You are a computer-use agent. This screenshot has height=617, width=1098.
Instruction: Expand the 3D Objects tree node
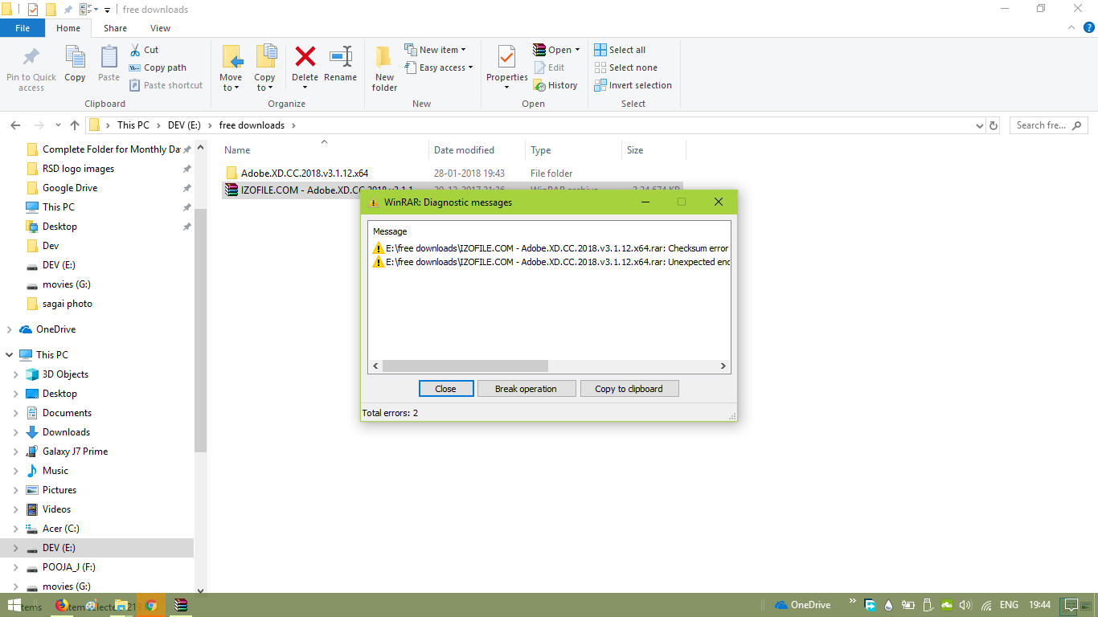coord(15,374)
